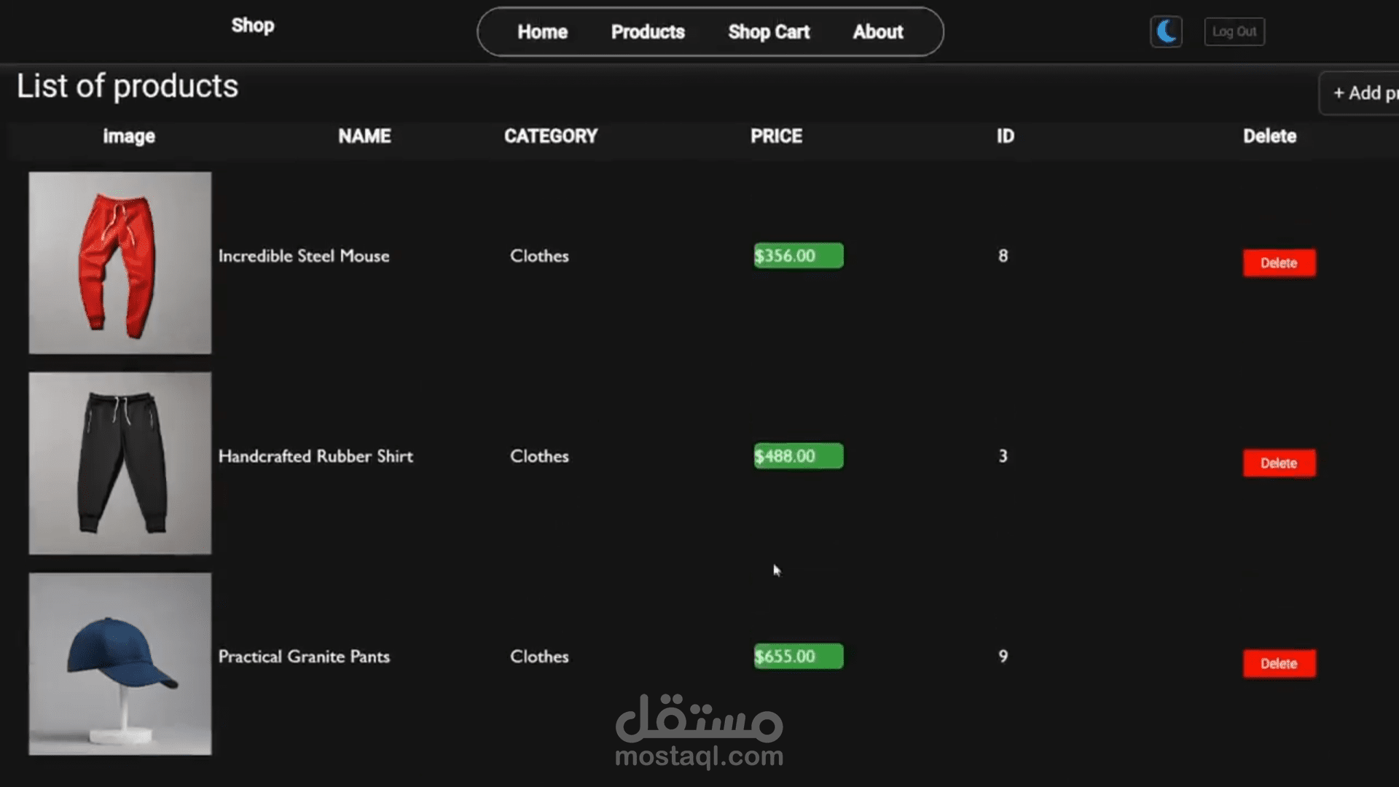
Task: Click the blue cap product image
Action: point(120,664)
